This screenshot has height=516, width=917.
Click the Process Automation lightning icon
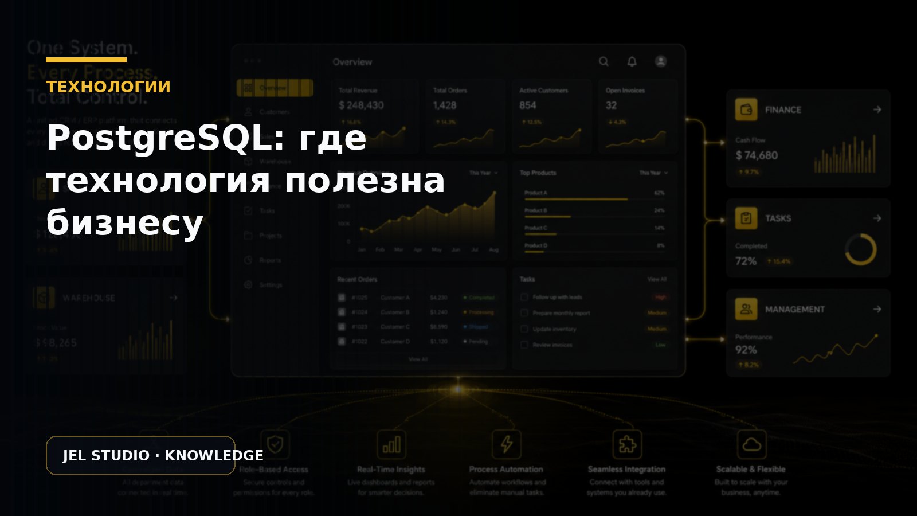507,444
